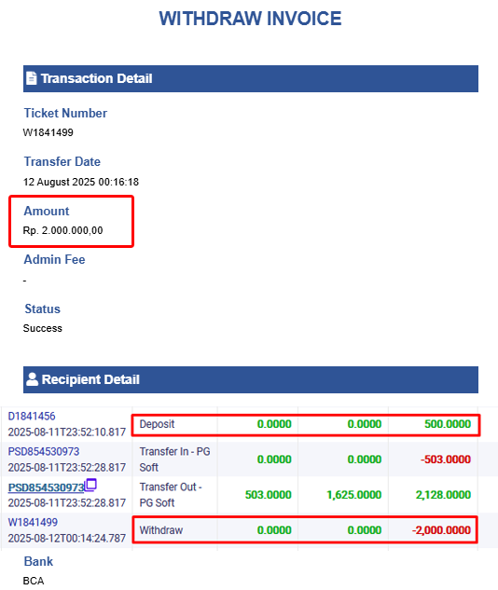The height and width of the screenshot is (590, 498).
Task: Click the Transfer In - PG Soft cell
Action: 174,460
